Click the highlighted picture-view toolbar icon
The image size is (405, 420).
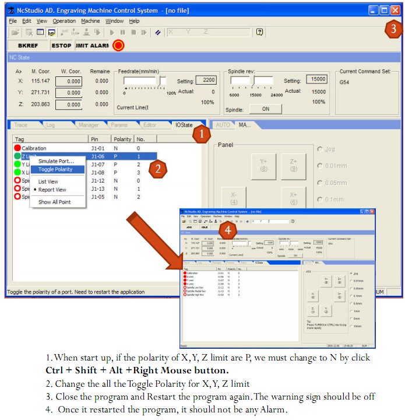(51, 33)
